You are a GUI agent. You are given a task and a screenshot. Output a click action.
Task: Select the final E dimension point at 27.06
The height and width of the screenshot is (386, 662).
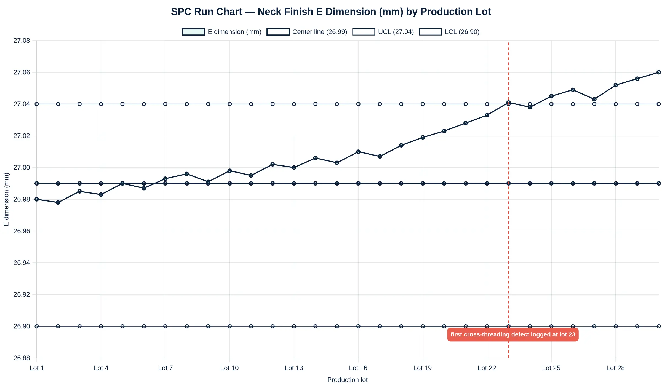659,72
